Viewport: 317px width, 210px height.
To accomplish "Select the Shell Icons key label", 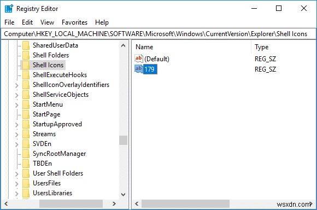I will [48, 65].
